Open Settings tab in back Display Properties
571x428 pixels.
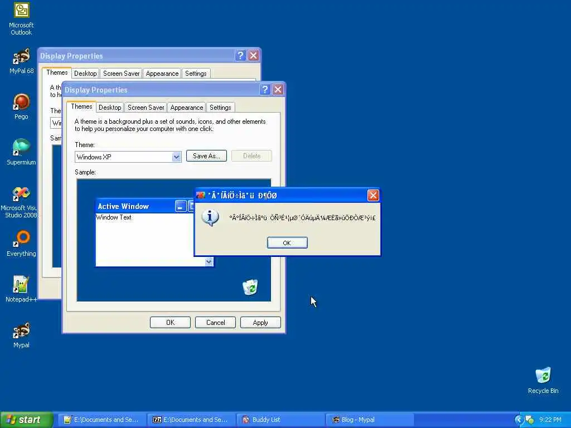click(x=196, y=74)
